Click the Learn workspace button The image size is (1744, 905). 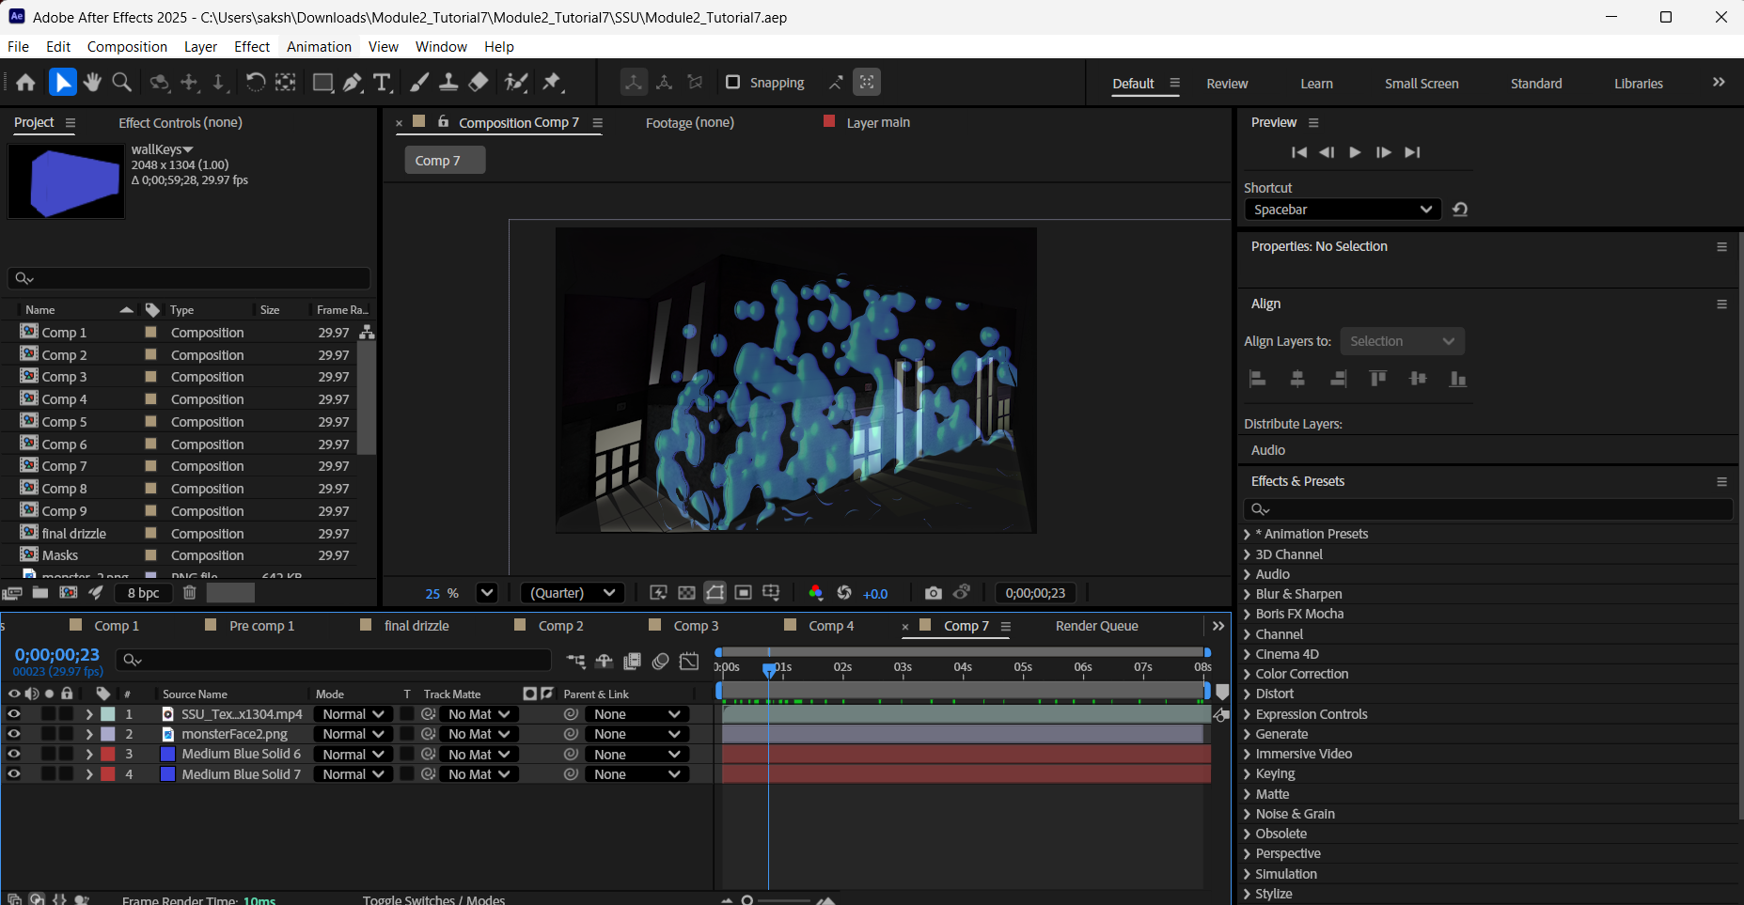(x=1316, y=84)
